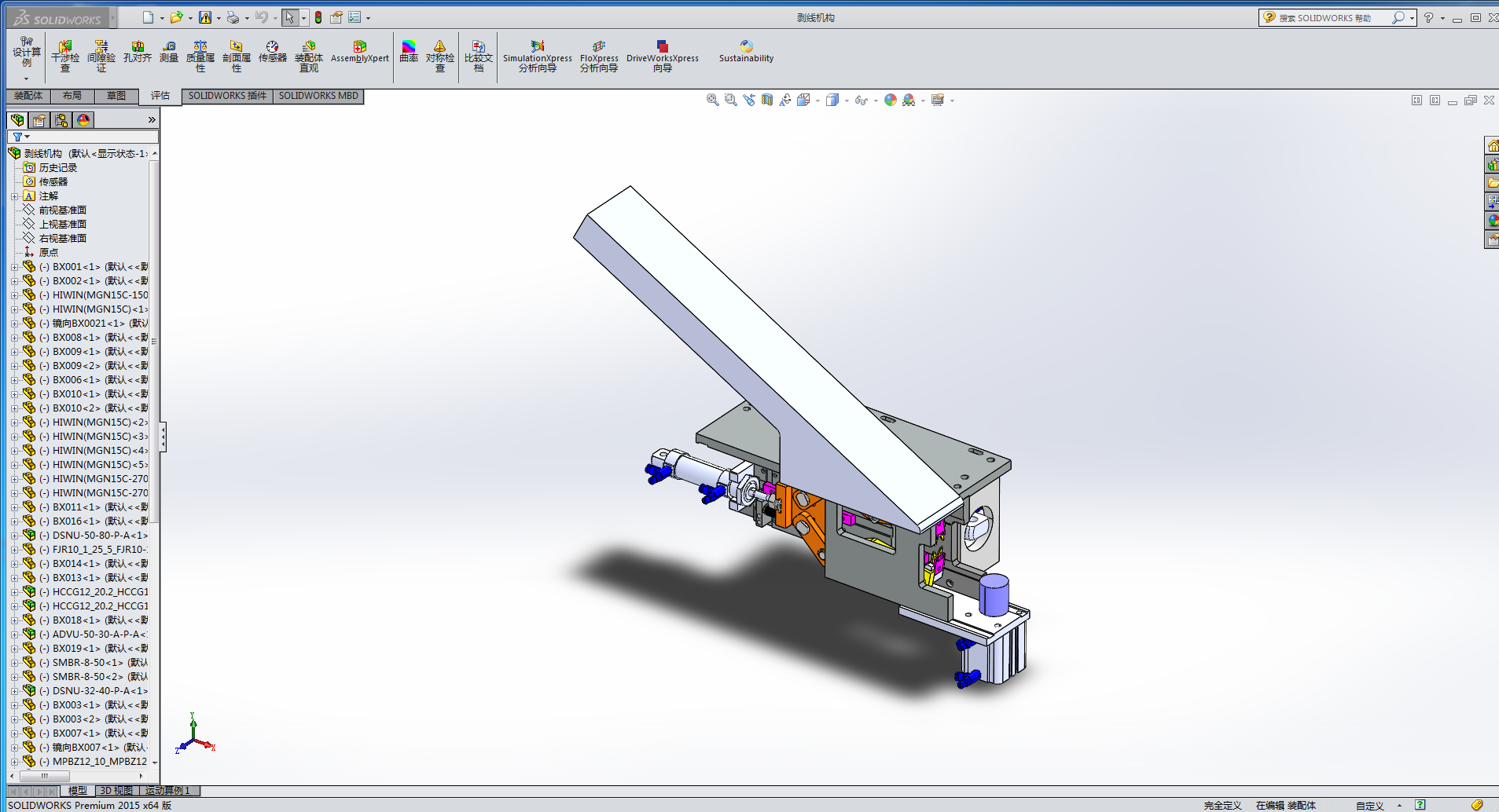Image resolution: width=1499 pixels, height=812 pixels.
Task: Open the Sustainability tool
Action: (x=746, y=53)
